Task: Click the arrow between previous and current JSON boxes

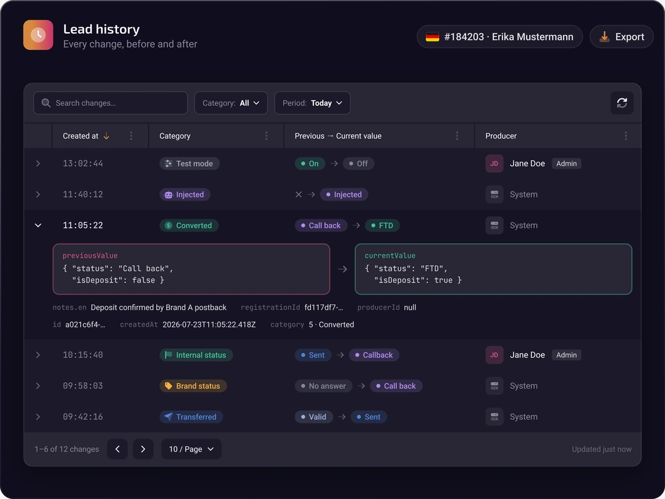Action: tap(342, 269)
